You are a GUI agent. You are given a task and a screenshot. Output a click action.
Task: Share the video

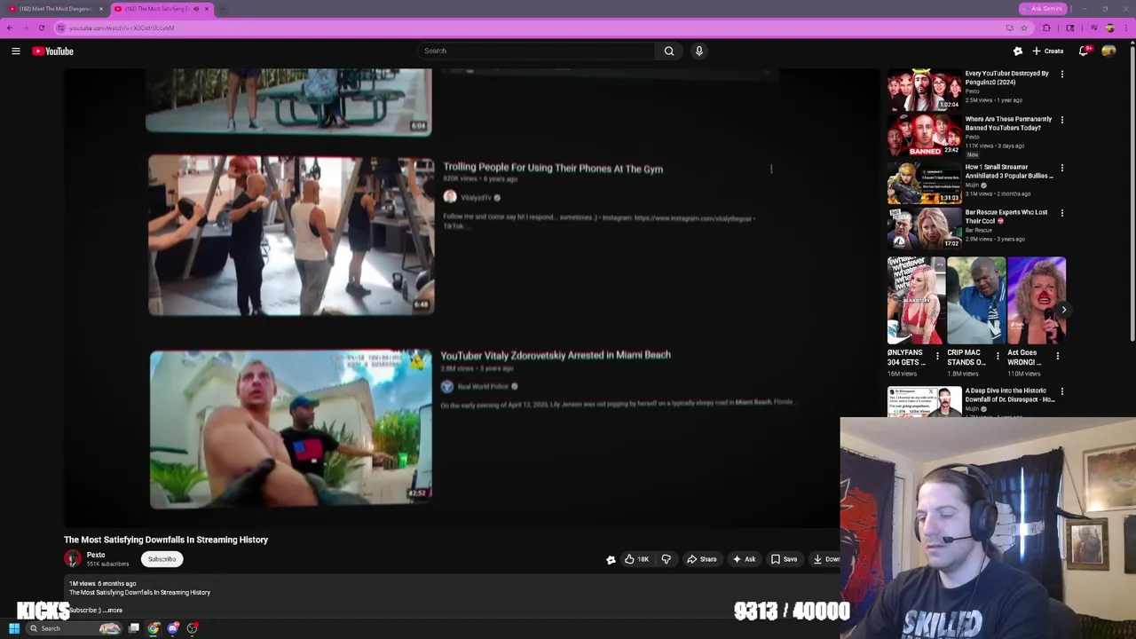701,559
